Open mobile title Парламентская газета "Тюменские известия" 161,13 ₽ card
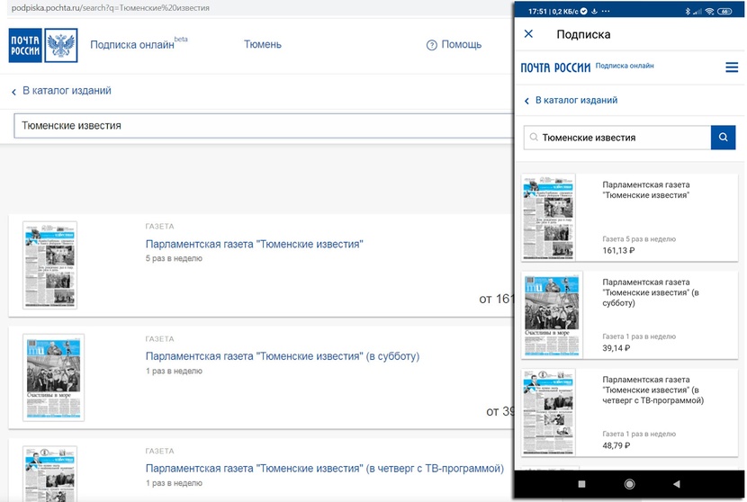The width and height of the screenshot is (747, 502). point(646,190)
